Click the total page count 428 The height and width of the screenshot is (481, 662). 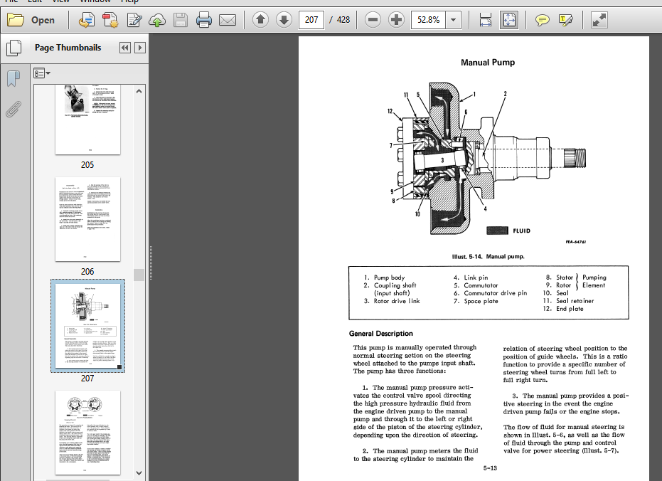coord(343,20)
